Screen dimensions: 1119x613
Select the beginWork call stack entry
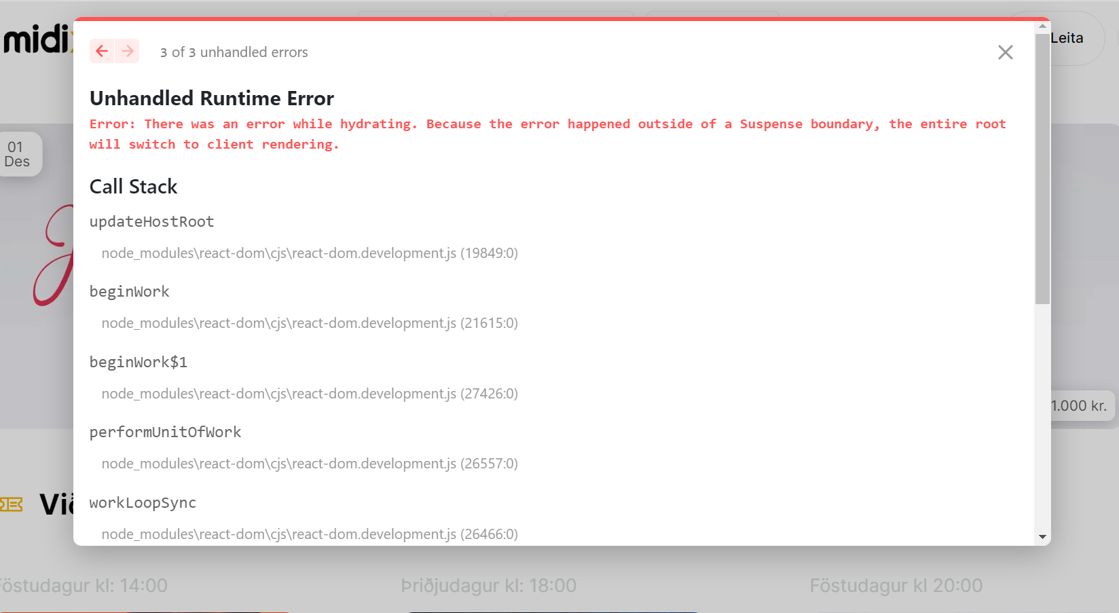(x=129, y=292)
